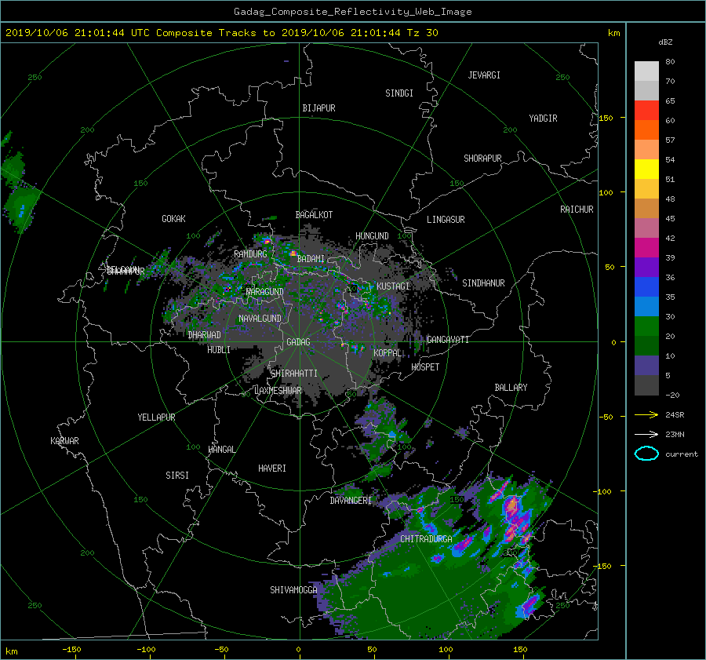
Task: Click the 'dBZ' legend heading
Action: (x=665, y=42)
